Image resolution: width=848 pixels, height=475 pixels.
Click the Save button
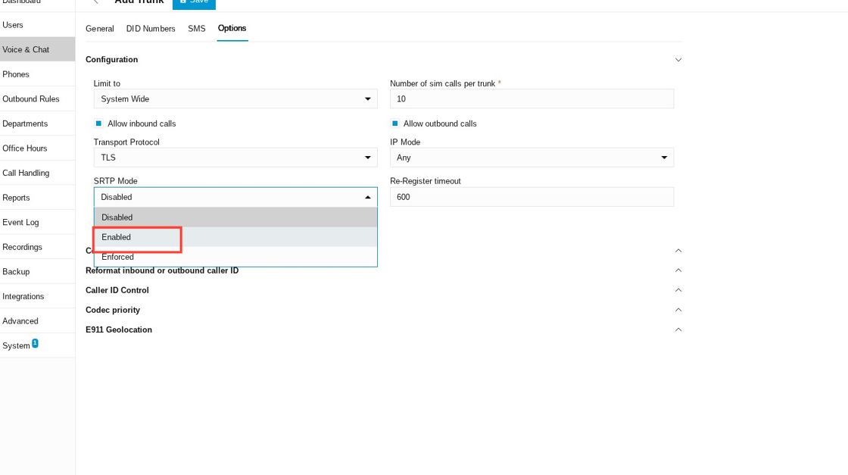click(x=194, y=3)
